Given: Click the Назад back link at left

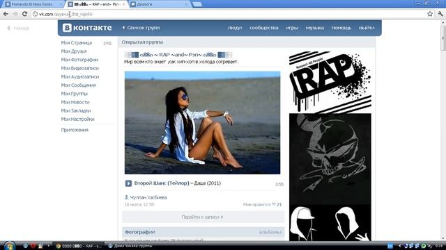Looking at the screenshot, I should [x=18, y=28].
